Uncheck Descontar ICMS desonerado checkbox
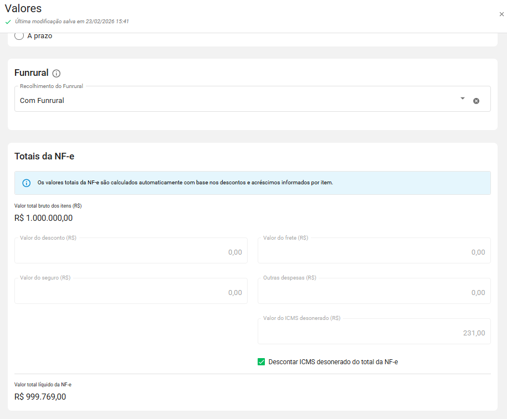The image size is (507, 419). tap(262, 362)
